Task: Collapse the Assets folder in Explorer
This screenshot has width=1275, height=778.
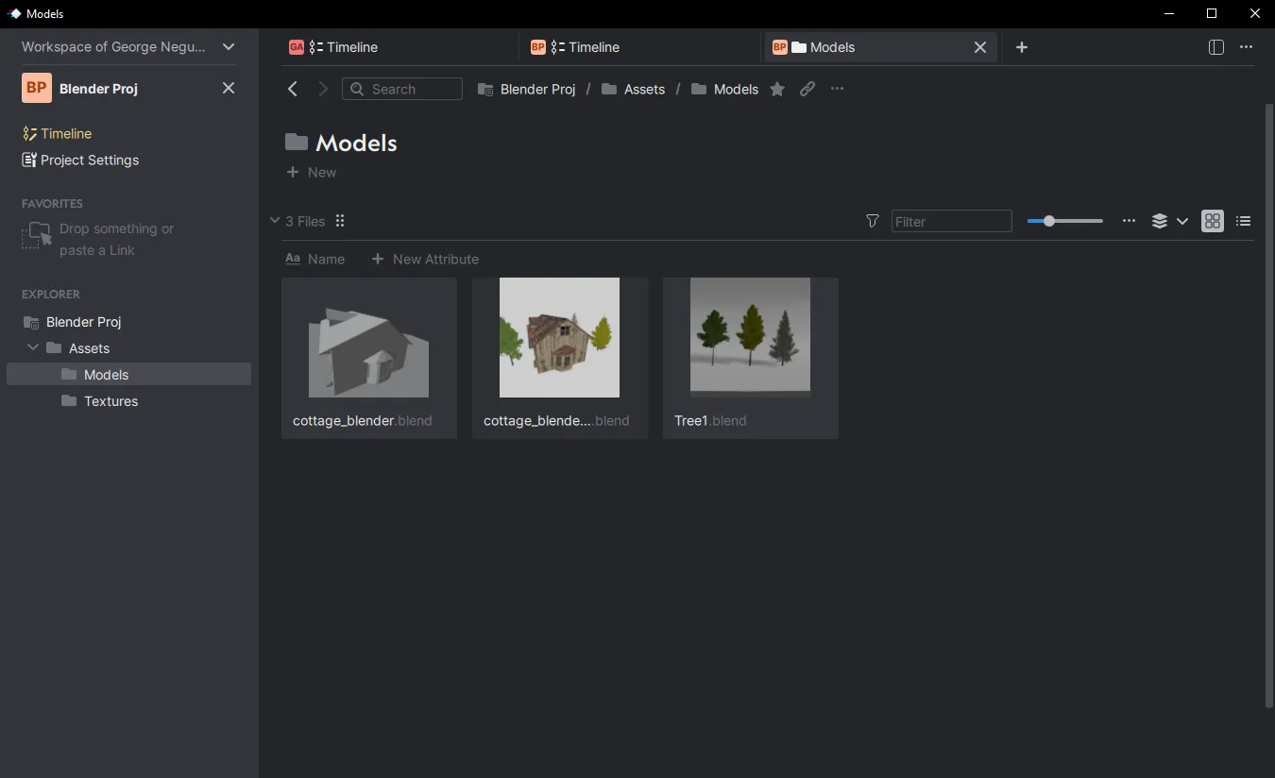Action: [33, 347]
